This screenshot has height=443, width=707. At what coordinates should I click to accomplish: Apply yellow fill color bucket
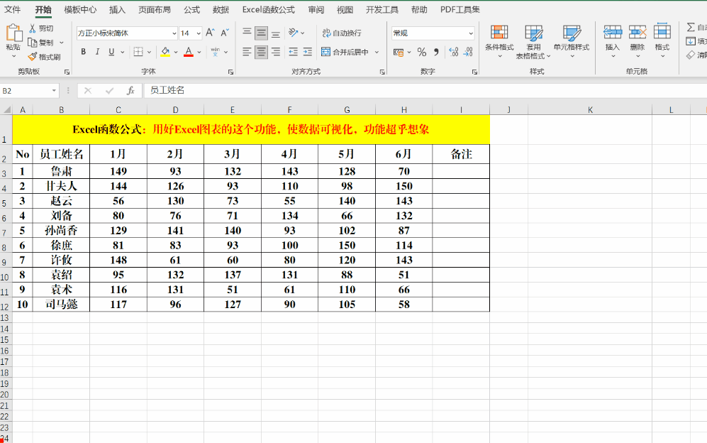click(x=165, y=52)
